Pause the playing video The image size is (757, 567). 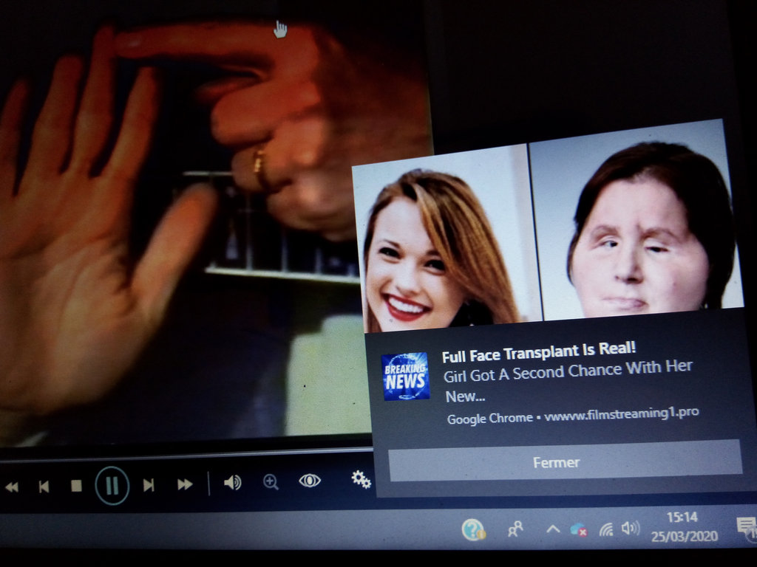112,486
